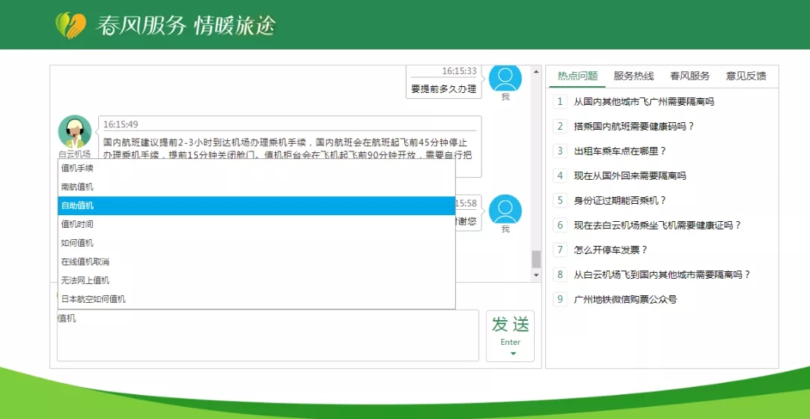Open question 出租车乘车点在哪里？

pos(619,151)
